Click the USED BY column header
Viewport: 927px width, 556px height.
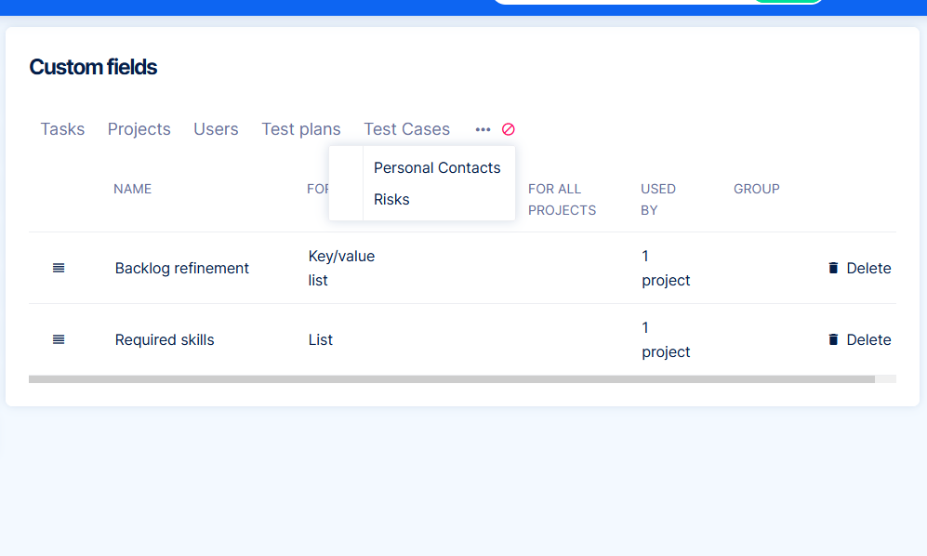coord(657,199)
